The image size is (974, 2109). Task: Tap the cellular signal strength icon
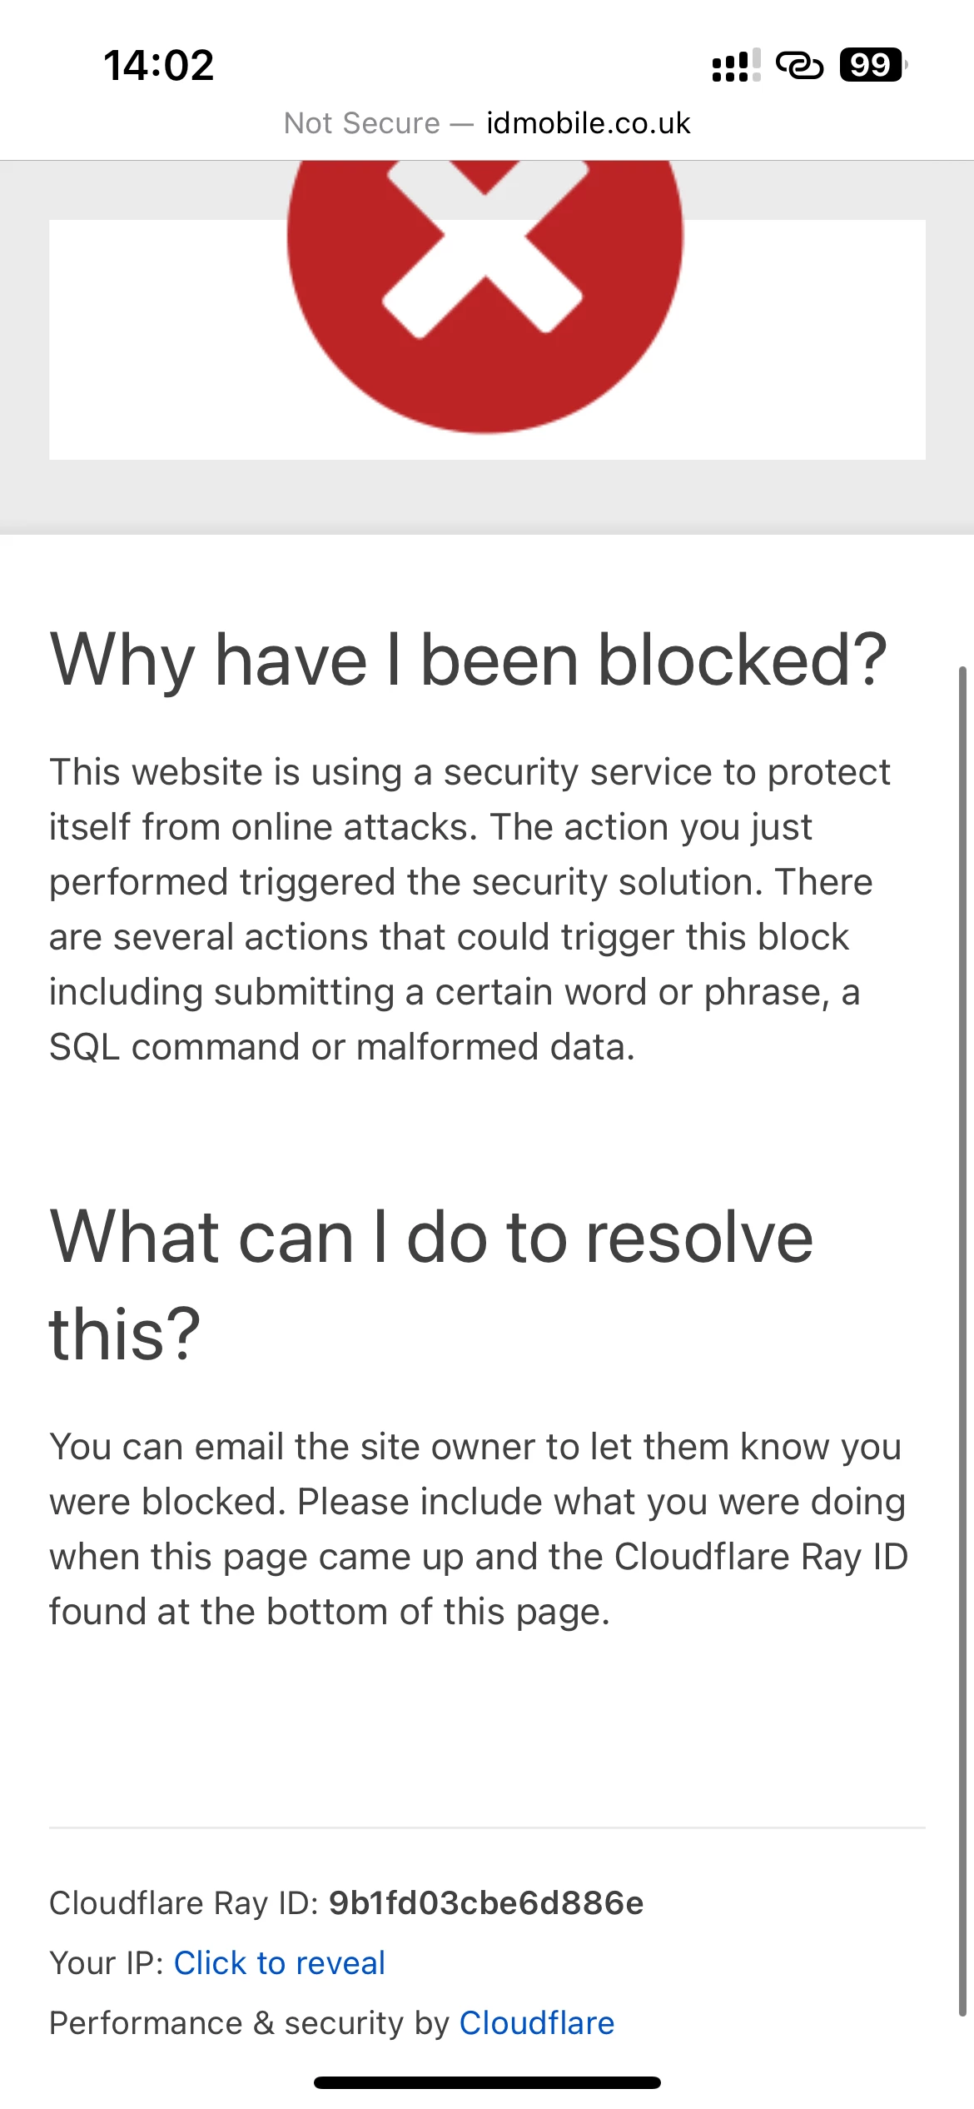[736, 66]
